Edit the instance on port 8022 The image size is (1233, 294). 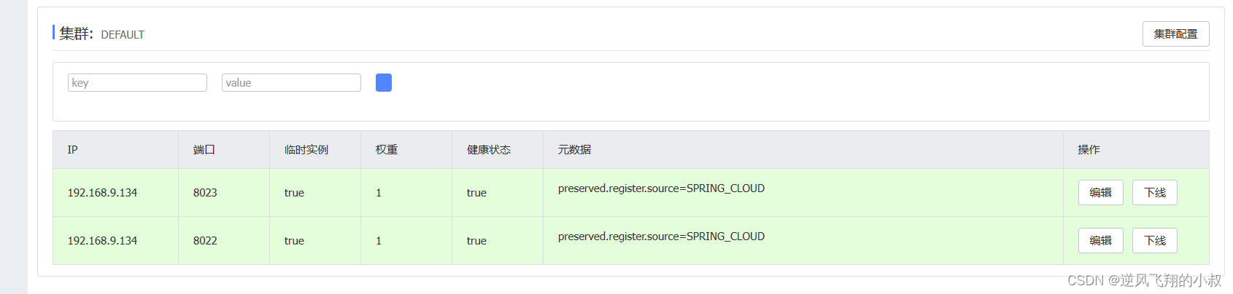pos(1100,241)
